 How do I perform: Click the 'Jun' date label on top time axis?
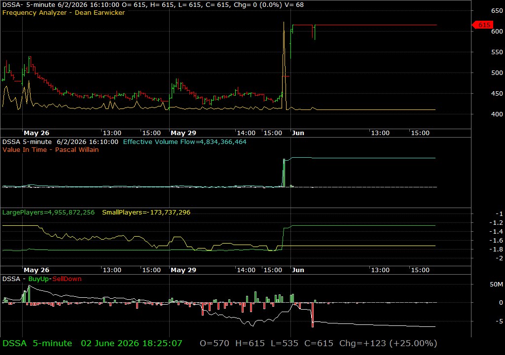click(x=298, y=133)
